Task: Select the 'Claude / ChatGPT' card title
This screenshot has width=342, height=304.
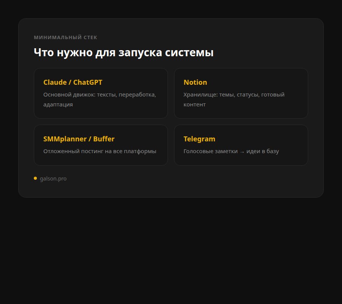Action: (x=73, y=82)
